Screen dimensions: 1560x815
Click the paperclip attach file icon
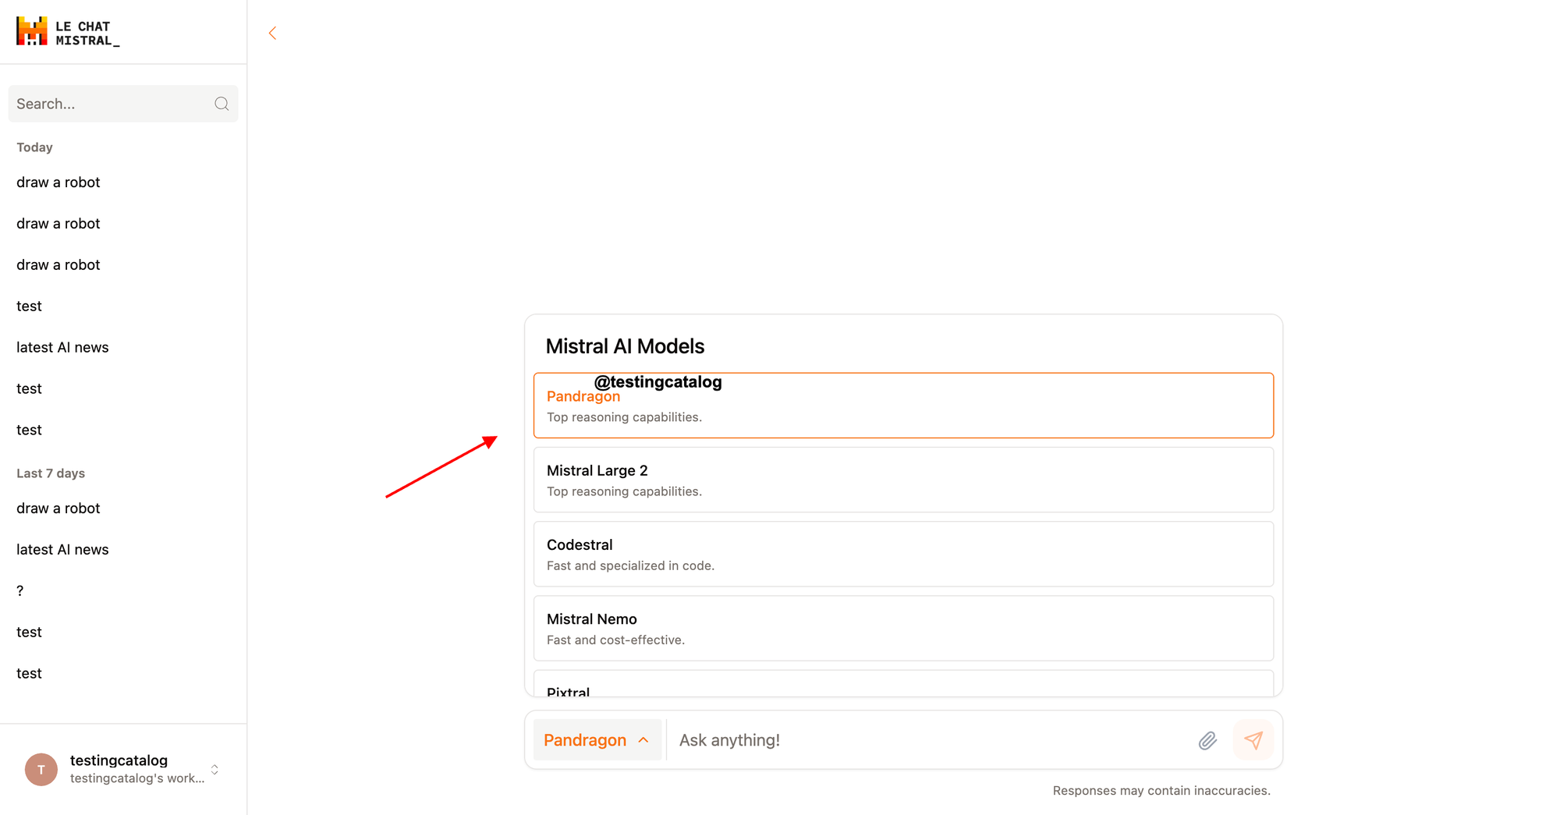click(x=1207, y=740)
